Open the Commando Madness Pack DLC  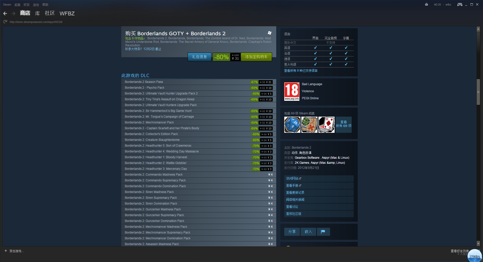199,175
